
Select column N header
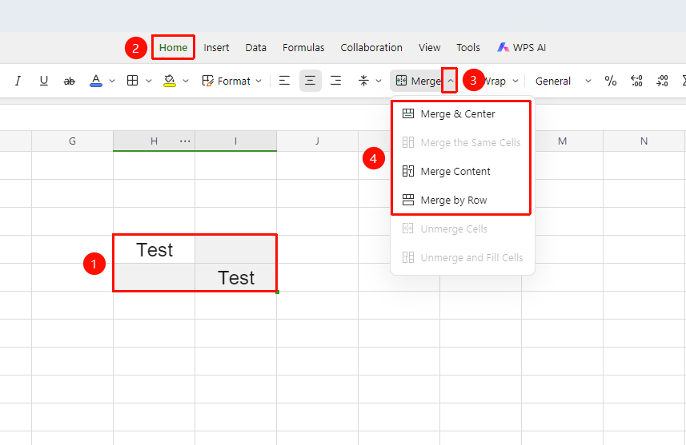tap(644, 141)
